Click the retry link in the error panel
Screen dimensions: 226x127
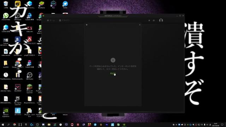113,74
